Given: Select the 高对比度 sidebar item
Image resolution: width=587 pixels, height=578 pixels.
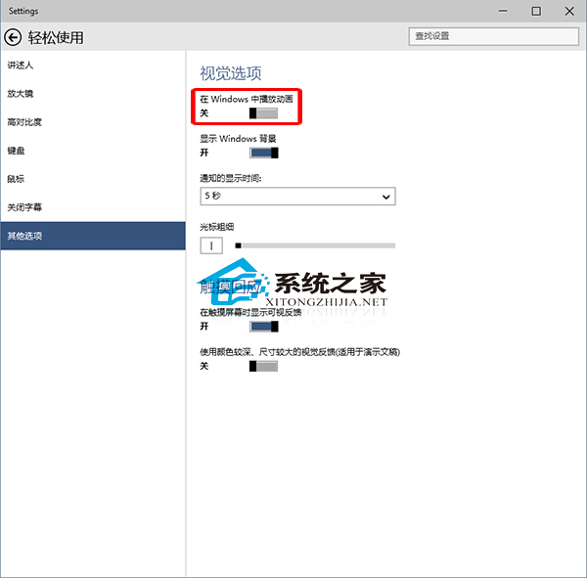Looking at the screenshot, I should (x=93, y=122).
